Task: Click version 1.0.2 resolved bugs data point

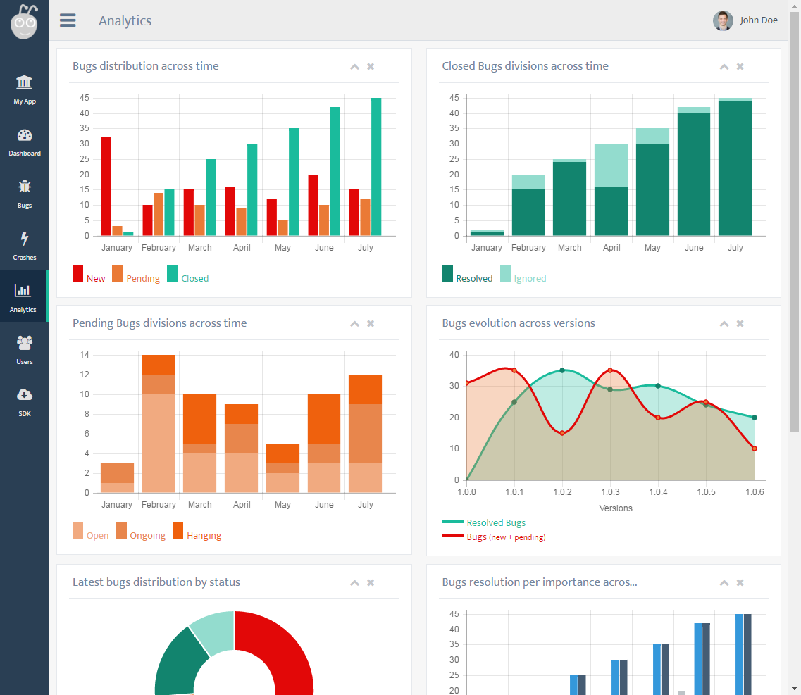Action: (x=562, y=370)
